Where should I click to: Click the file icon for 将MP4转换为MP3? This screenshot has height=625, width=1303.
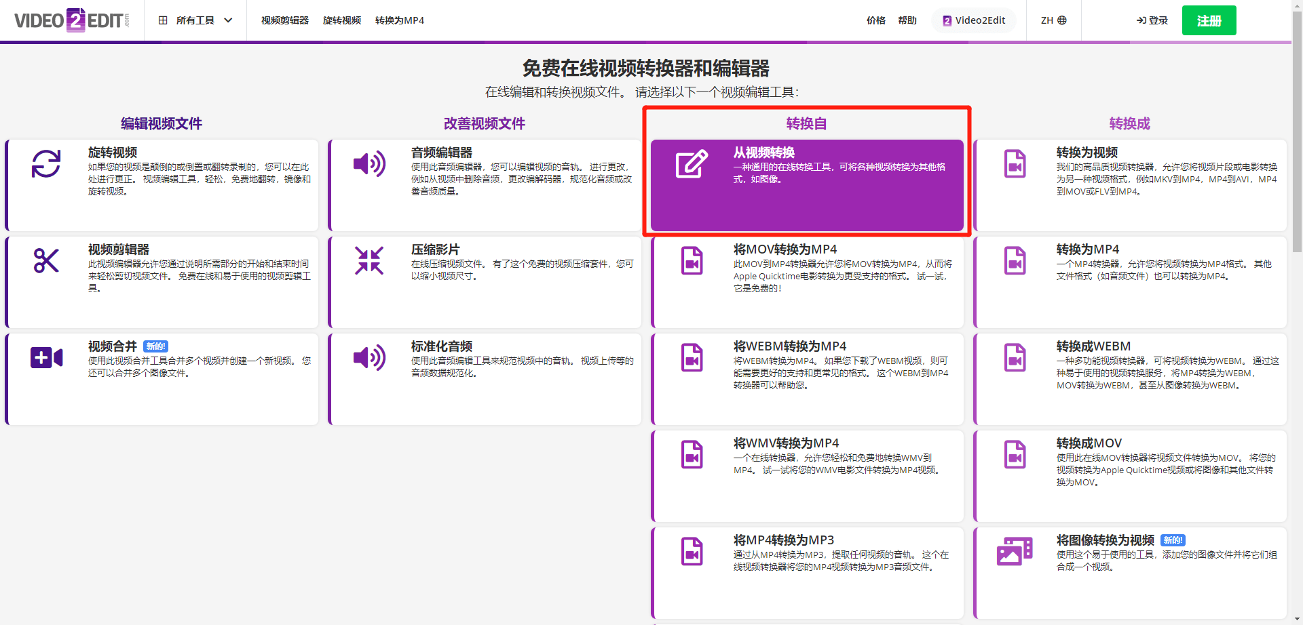(692, 551)
